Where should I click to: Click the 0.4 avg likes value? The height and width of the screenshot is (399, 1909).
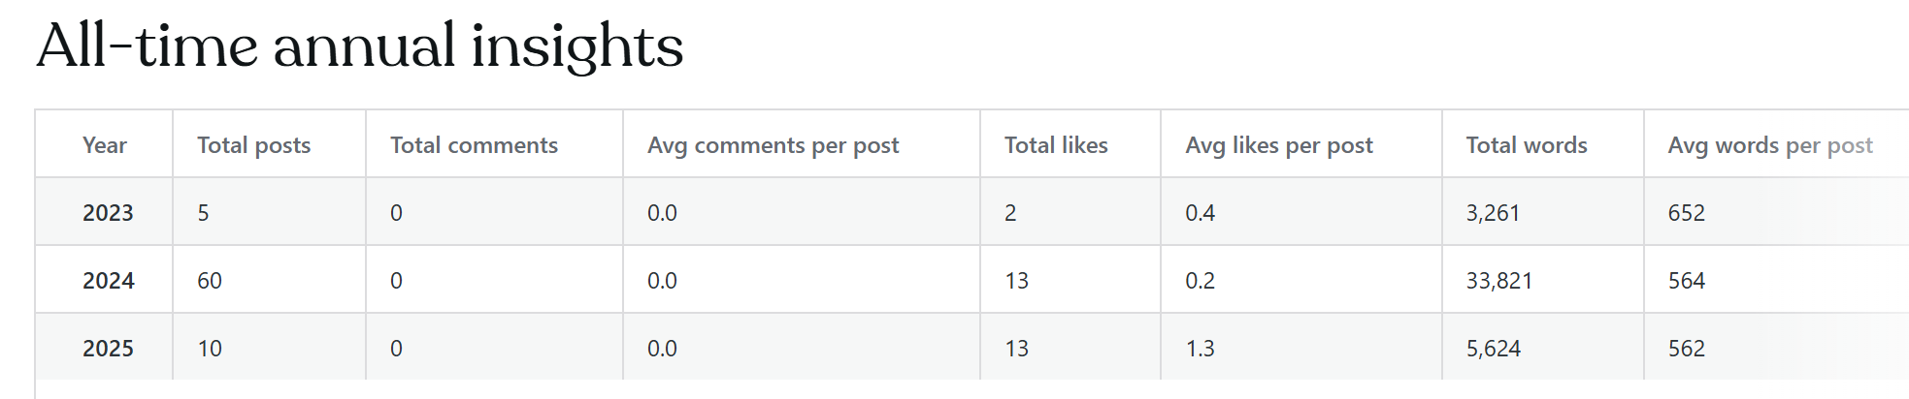click(1200, 213)
